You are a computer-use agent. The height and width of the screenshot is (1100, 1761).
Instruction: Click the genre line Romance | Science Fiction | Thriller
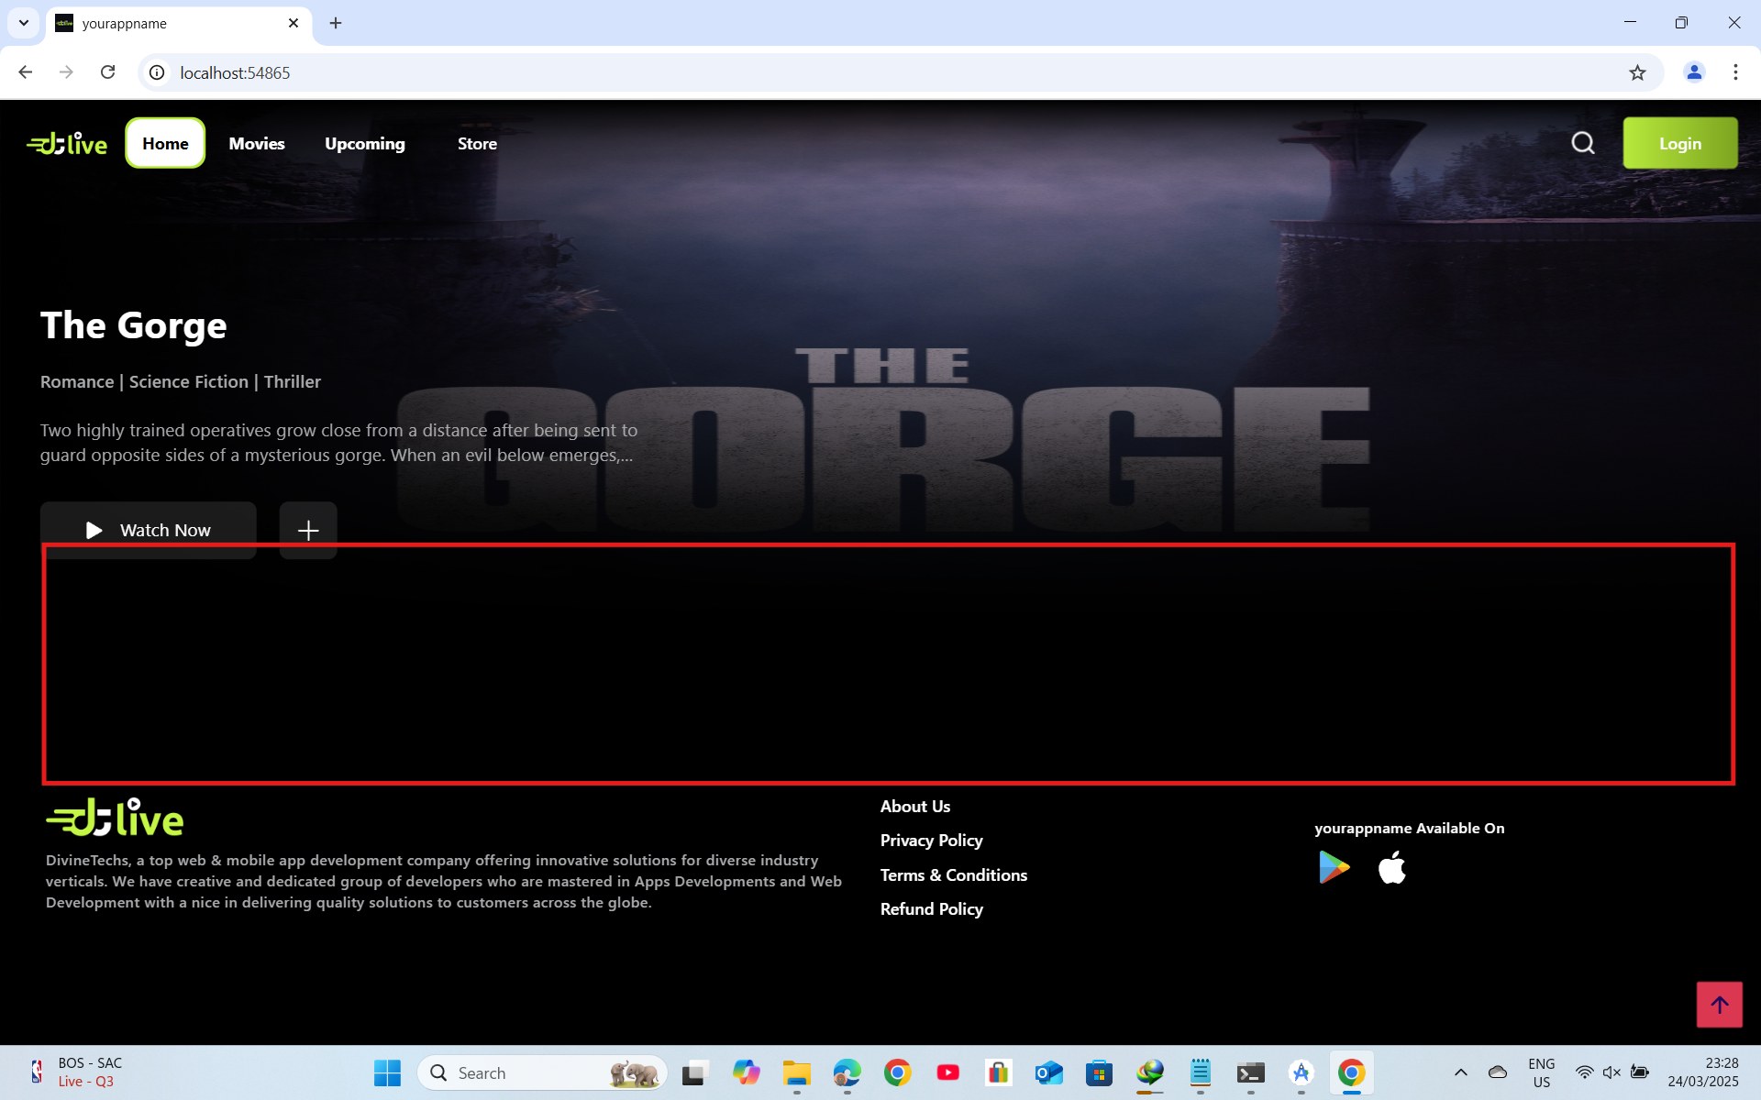click(181, 381)
